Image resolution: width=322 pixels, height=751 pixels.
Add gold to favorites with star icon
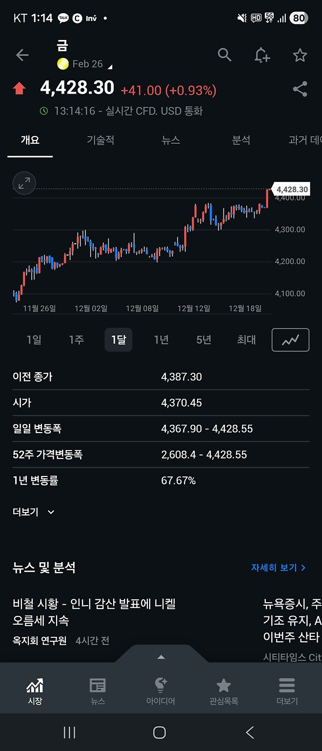click(x=300, y=55)
